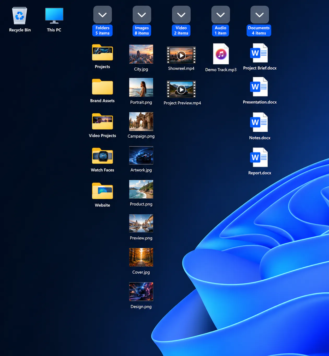Image resolution: width=329 pixels, height=356 pixels.
Task: Click the "Showreel.mp4" file name
Action: coord(181,69)
